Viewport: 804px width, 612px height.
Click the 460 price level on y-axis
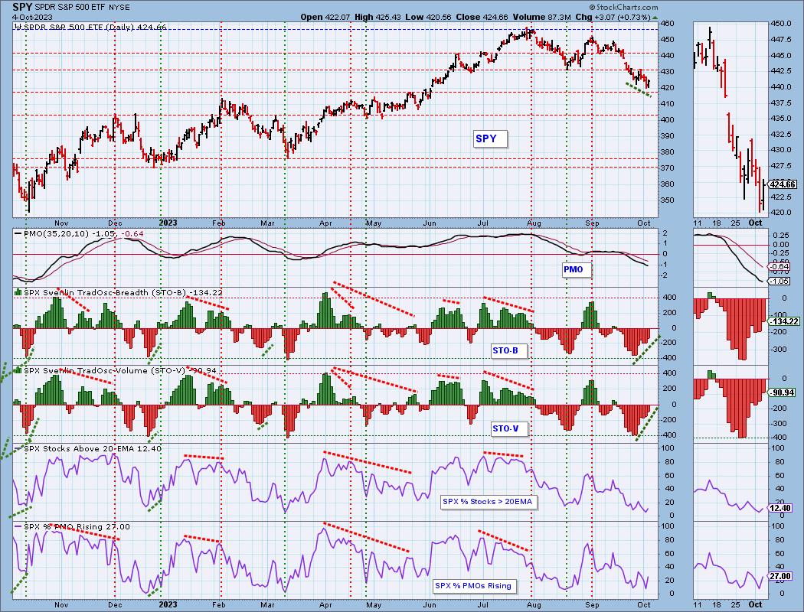pos(667,24)
